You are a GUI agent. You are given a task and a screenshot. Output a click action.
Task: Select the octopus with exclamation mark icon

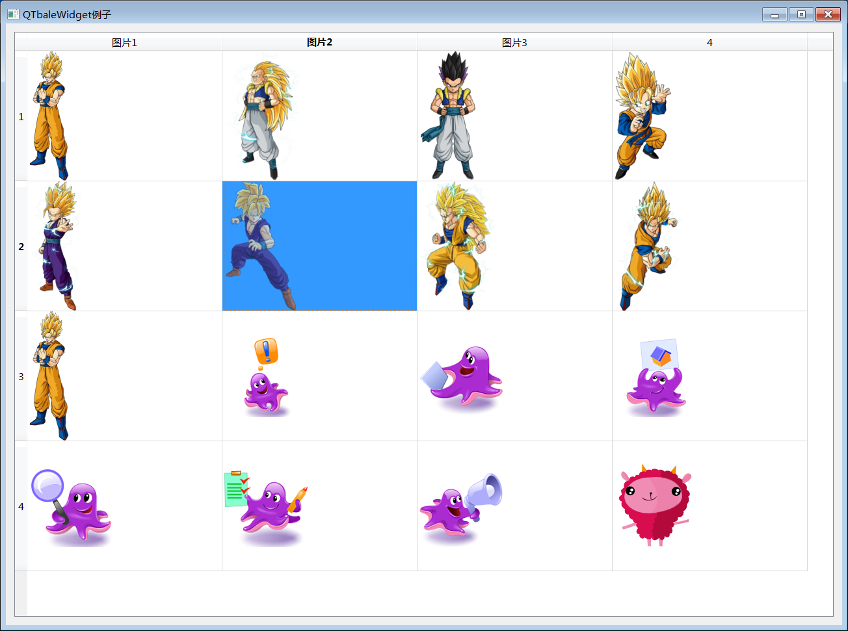click(265, 377)
